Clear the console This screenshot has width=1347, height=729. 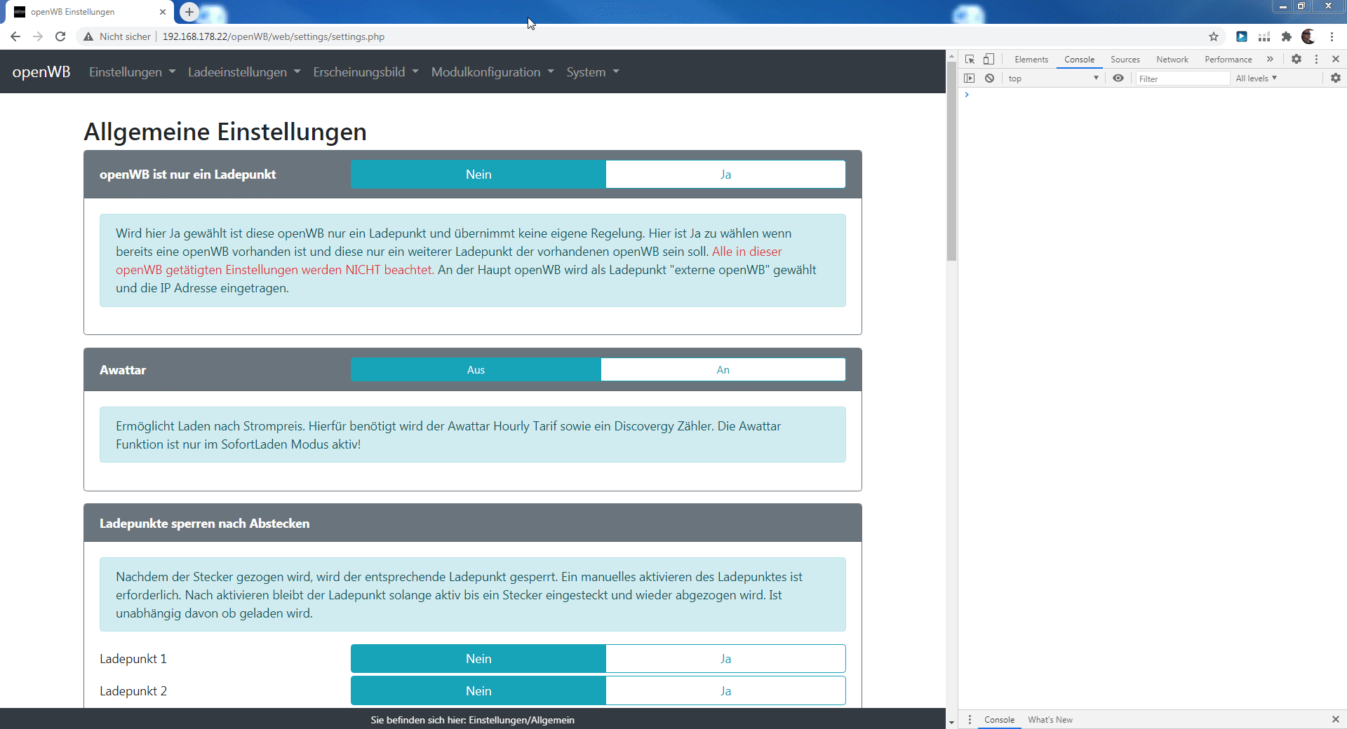[989, 79]
